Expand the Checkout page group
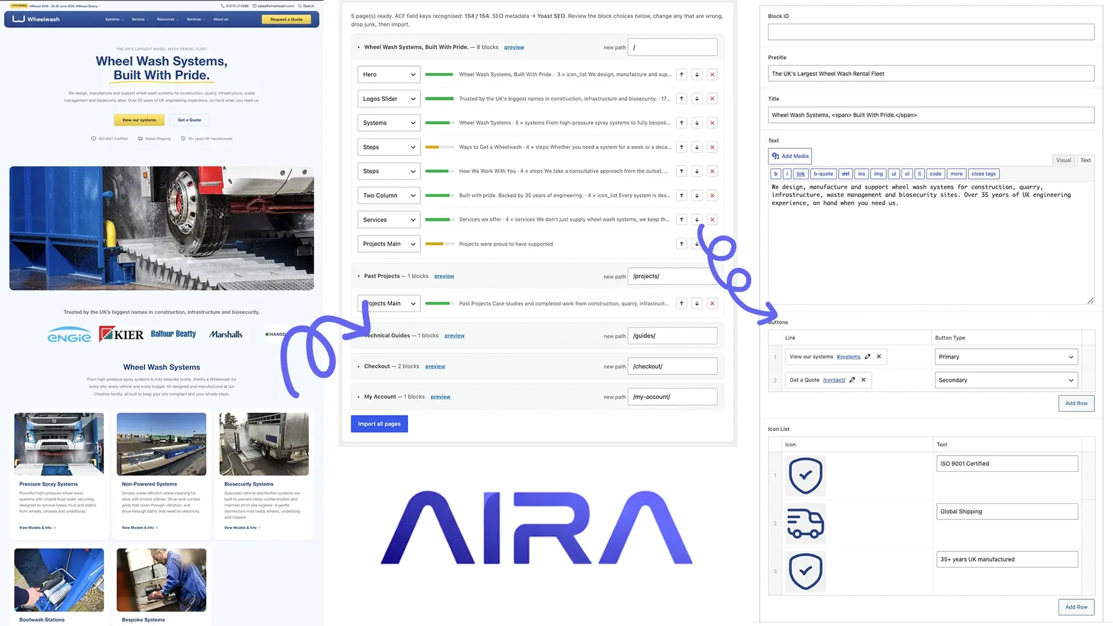Image resolution: width=1113 pixels, height=626 pixels. (359, 366)
